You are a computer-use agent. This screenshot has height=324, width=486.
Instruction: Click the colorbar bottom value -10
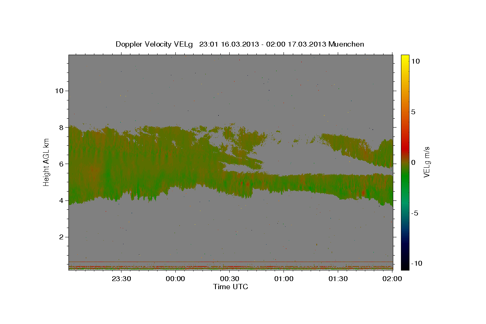(416, 264)
